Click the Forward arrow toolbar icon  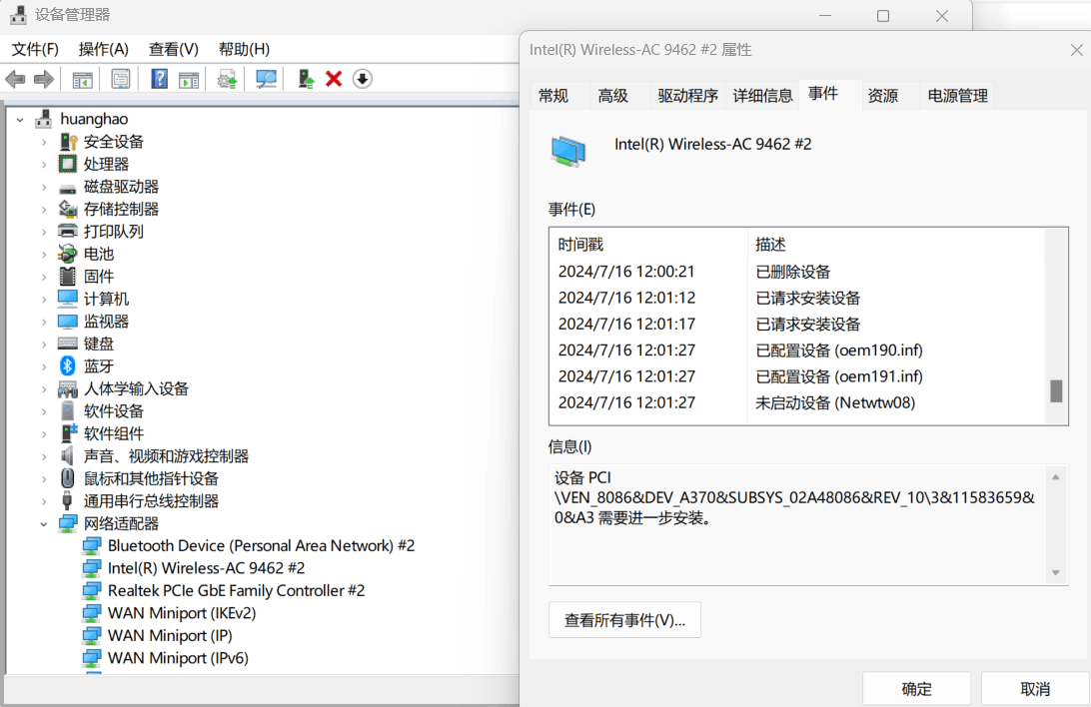(x=44, y=79)
